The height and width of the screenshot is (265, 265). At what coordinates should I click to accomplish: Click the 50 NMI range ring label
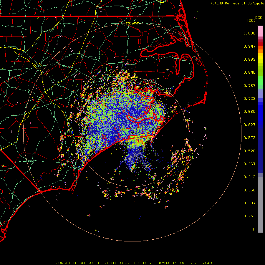pyautogui.click(x=132, y=78)
